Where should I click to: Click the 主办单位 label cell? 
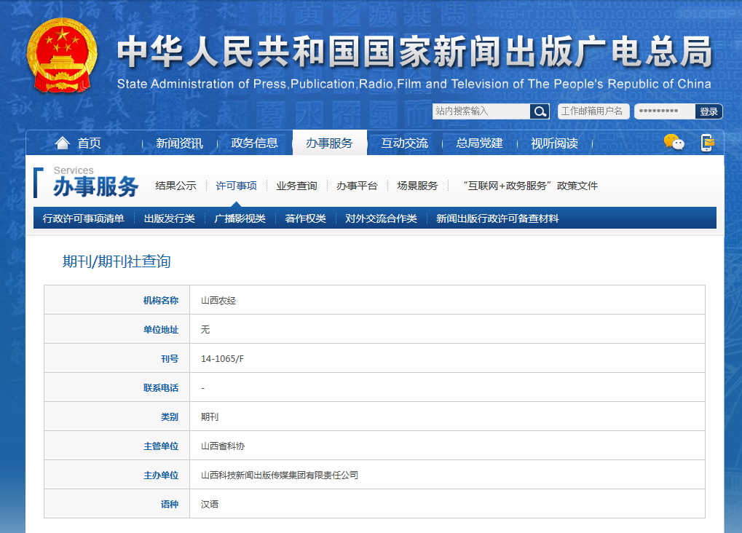[x=117, y=475]
